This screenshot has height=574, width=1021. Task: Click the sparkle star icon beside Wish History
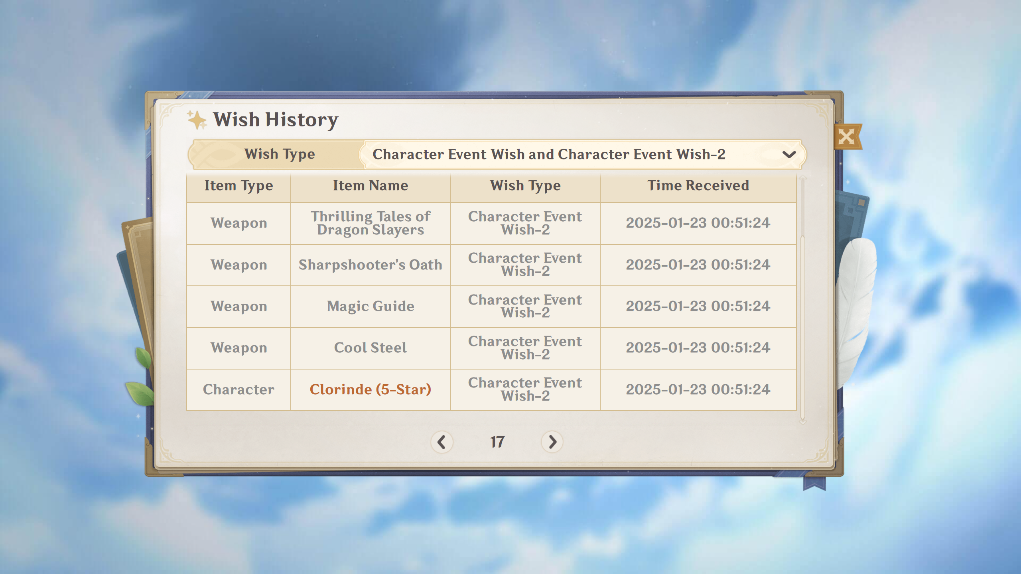197,120
